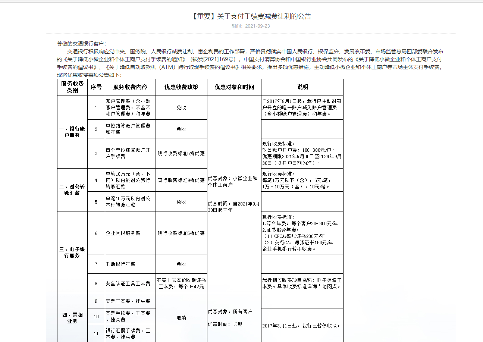This screenshot has width=483, height=342.
Task: Click serial number 6 in the table
Action: 96,233
